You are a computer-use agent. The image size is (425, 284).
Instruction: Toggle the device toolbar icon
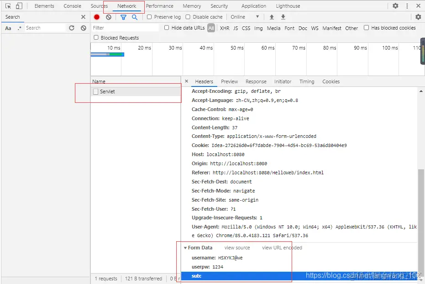19,6
